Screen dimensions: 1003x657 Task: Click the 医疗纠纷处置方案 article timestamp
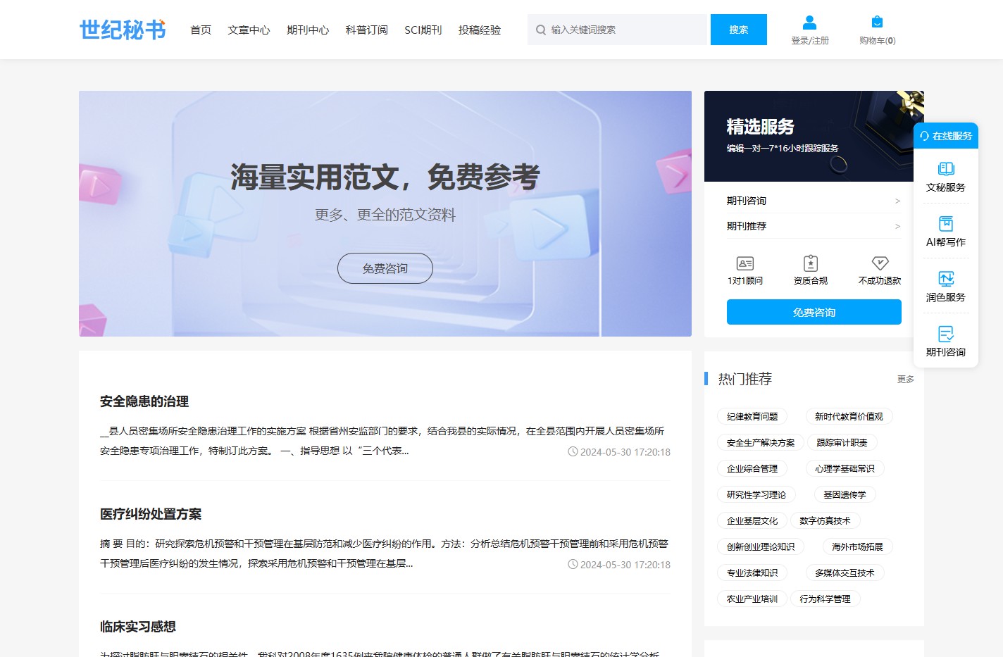[619, 565]
